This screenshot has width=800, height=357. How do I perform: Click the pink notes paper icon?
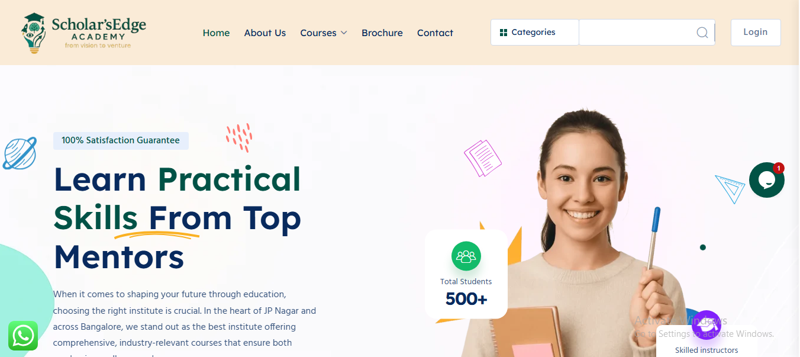pos(482,158)
